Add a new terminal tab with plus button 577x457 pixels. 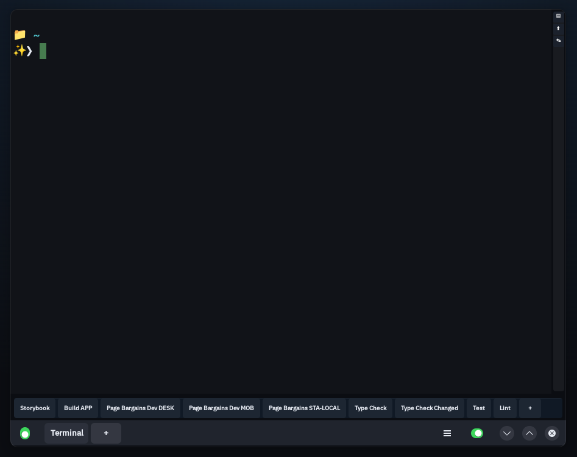[106, 433]
